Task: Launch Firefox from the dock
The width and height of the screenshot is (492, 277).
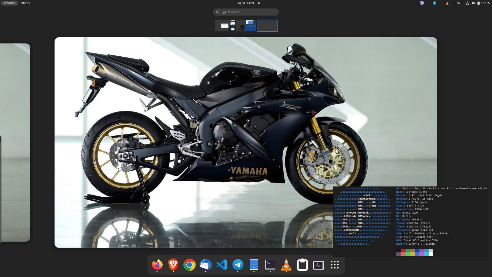Action: pos(157,265)
